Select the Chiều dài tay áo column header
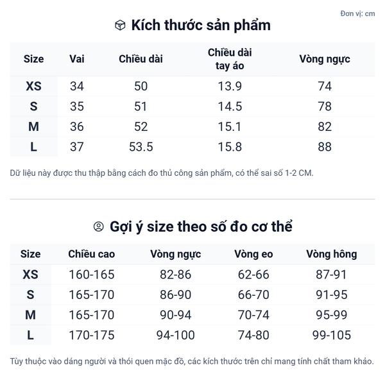 230,59
